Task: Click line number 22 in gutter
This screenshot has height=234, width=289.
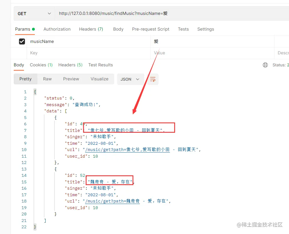Action: [24, 227]
